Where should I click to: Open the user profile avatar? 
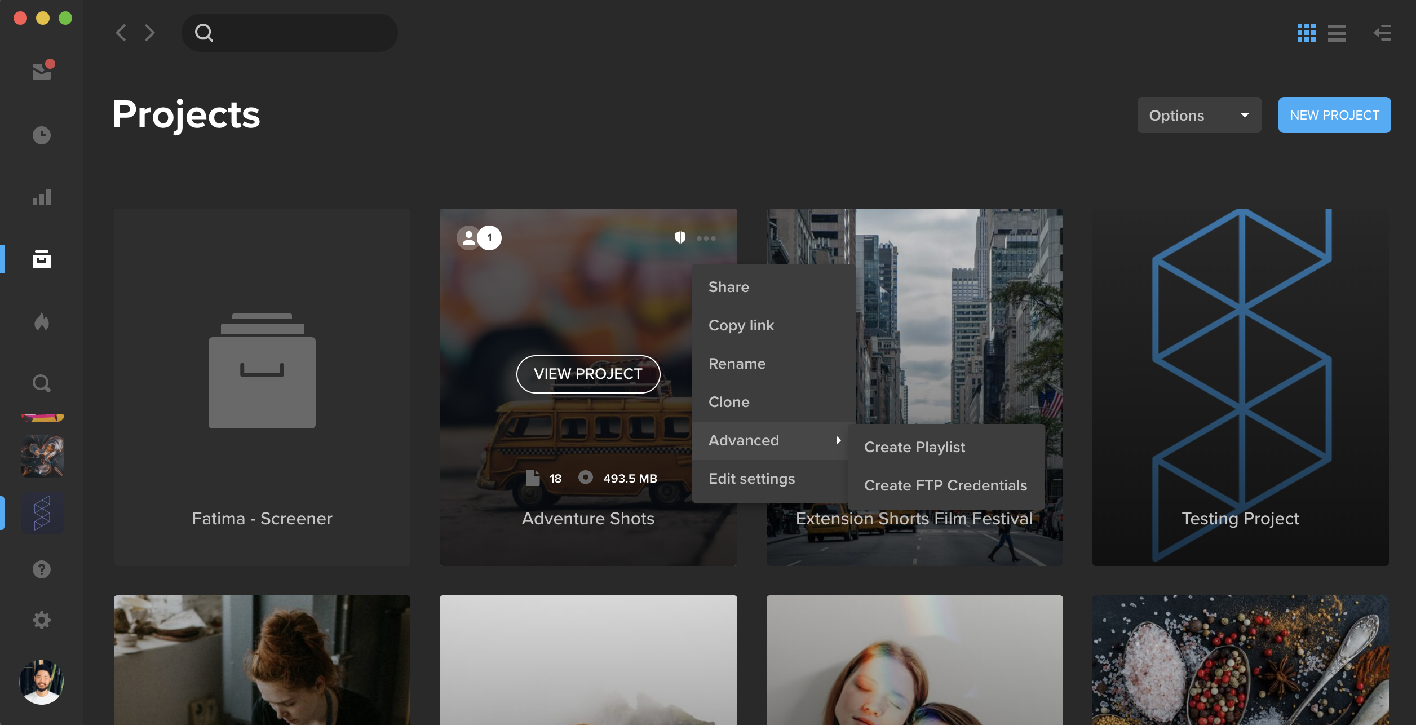point(42,682)
